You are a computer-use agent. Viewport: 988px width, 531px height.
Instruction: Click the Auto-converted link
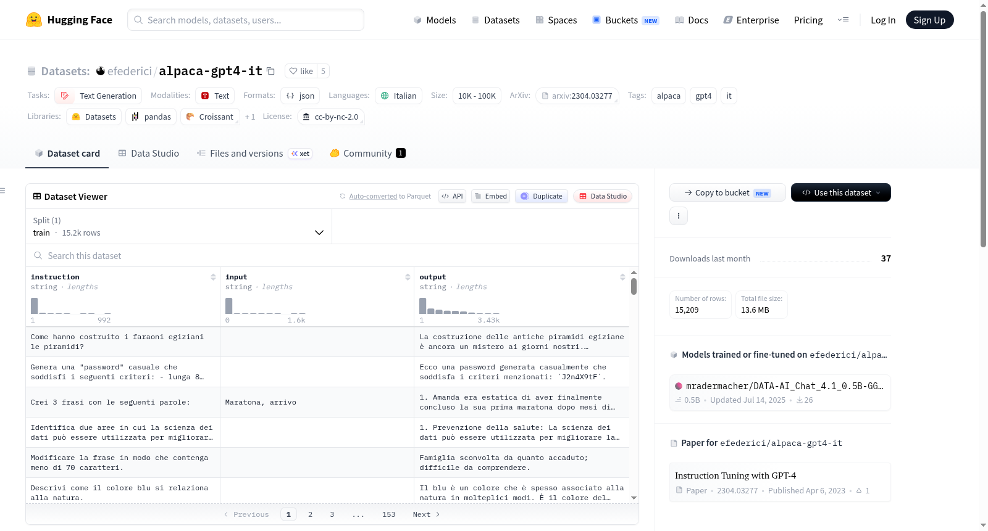[x=373, y=196]
